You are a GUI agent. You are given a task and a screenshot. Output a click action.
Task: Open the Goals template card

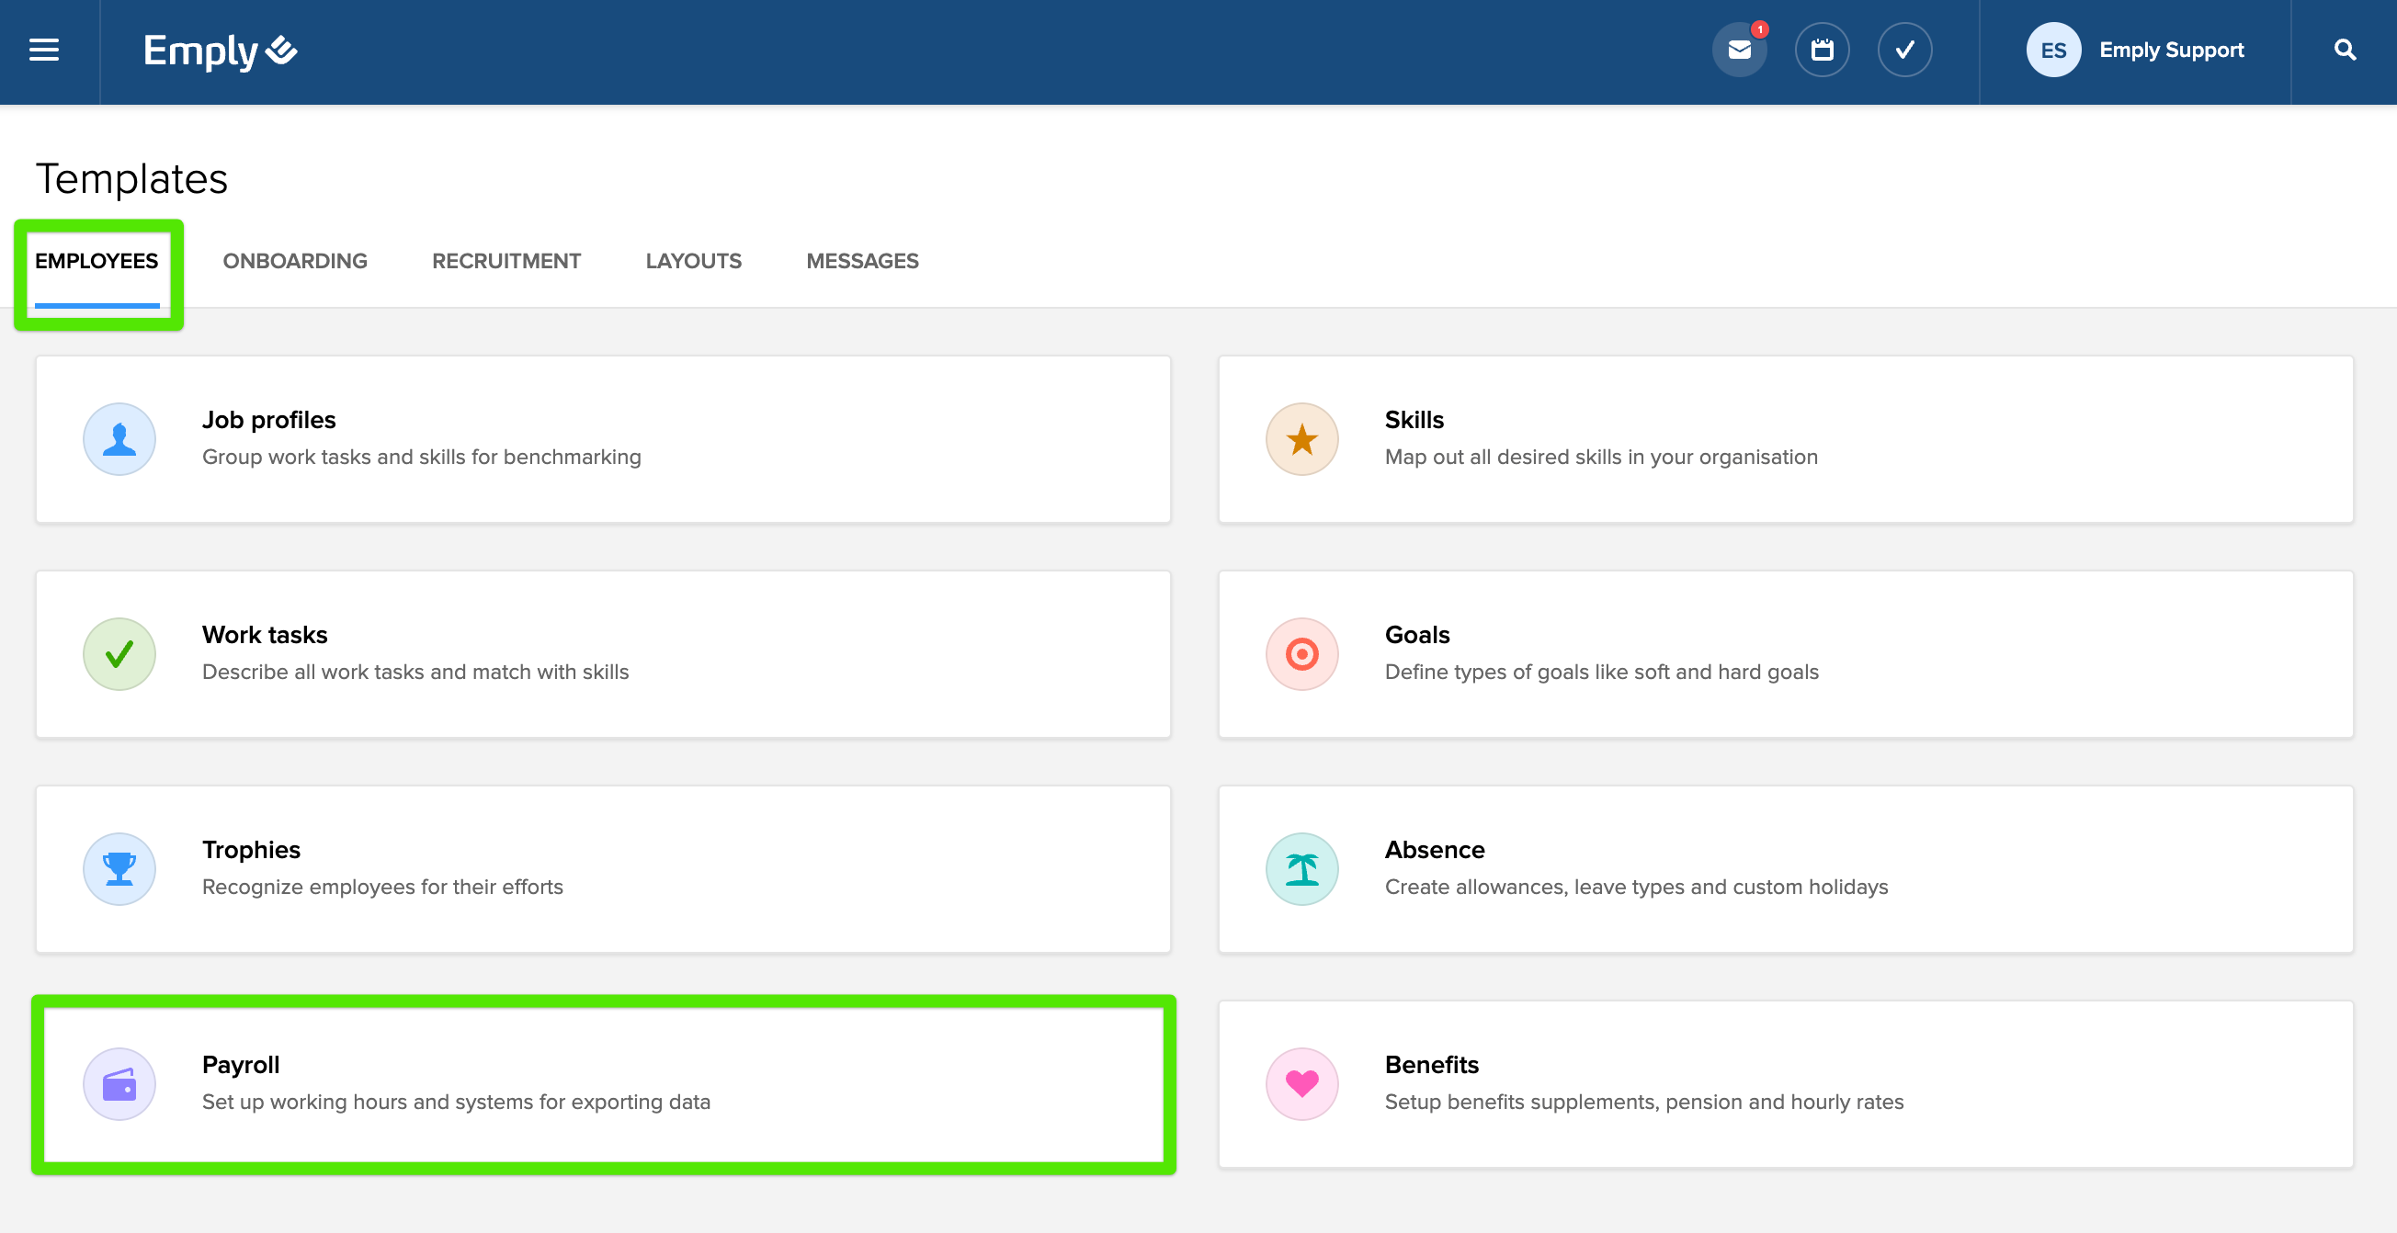point(1785,653)
